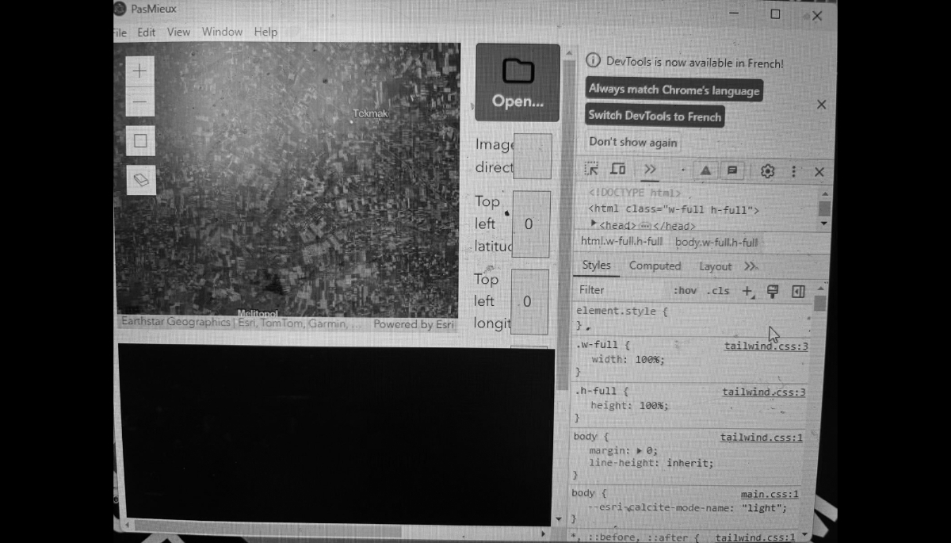Click the Top left latitude input field
951x543 pixels.
coord(530,224)
